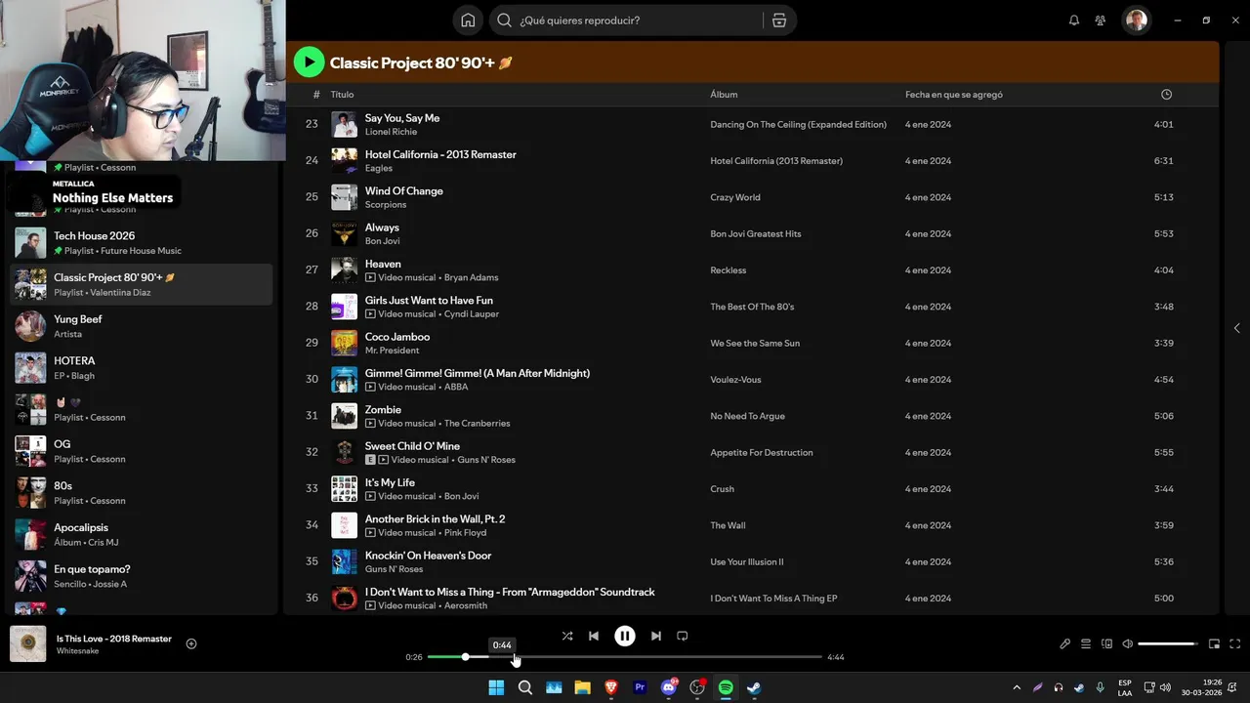Select the Coco Jamboo track title
1250x703 pixels.
coord(397,337)
